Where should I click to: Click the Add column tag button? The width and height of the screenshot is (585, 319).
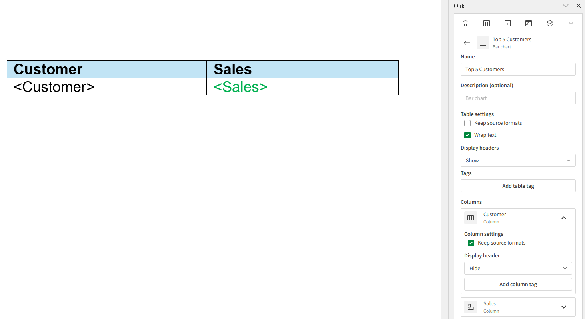click(518, 284)
